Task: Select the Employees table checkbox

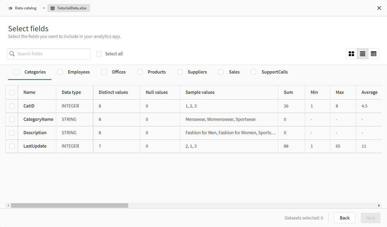Action: tap(60, 72)
